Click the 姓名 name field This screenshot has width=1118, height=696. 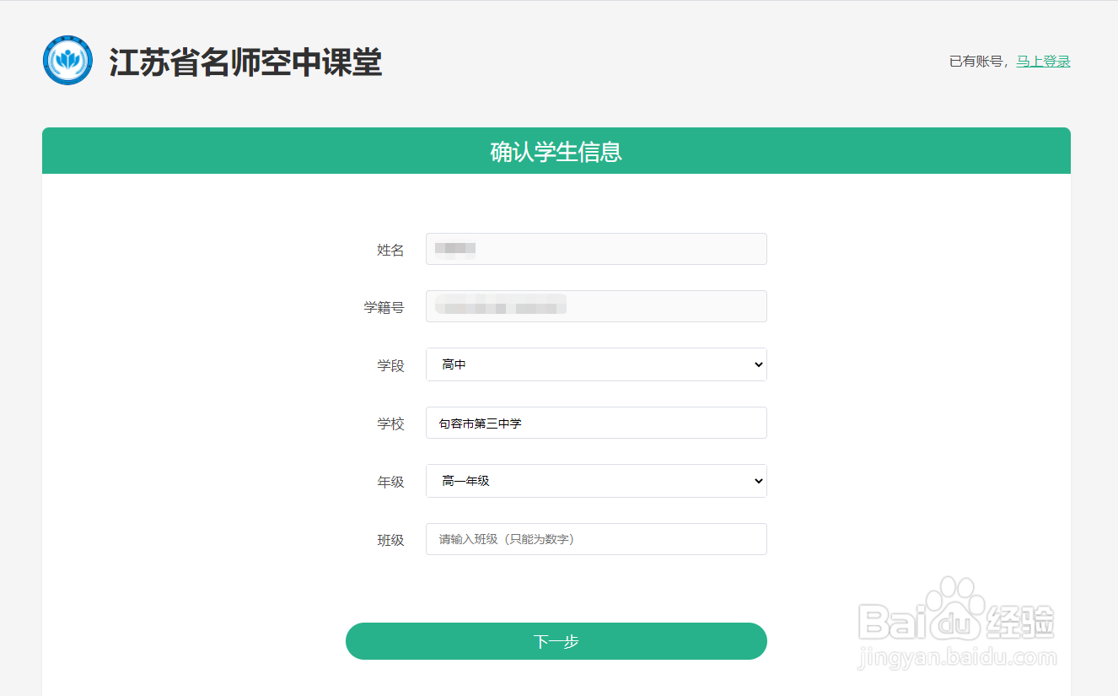click(x=596, y=249)
